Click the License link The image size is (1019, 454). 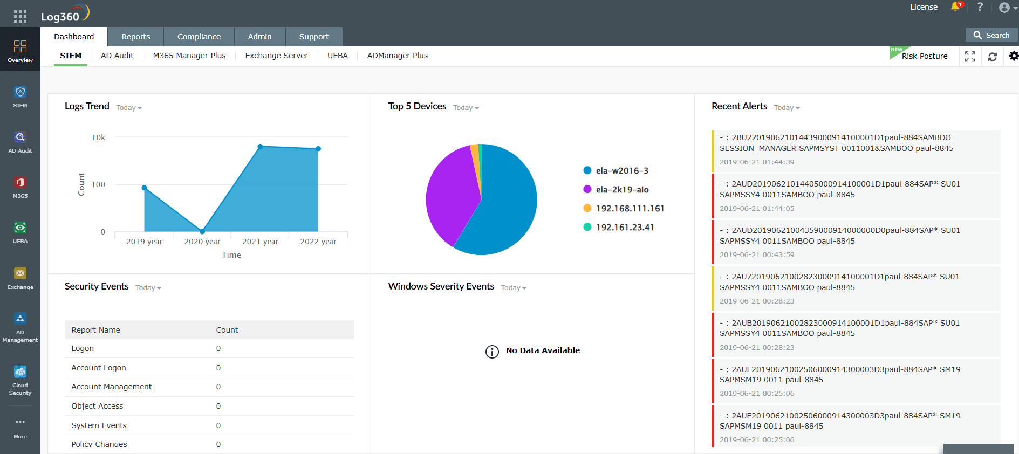924,7
